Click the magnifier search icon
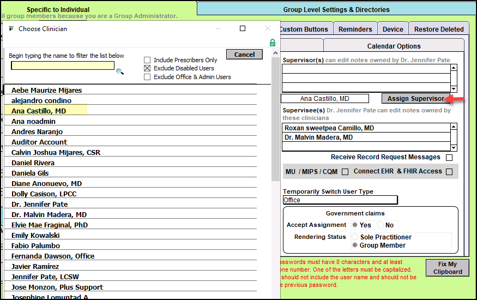This screenshot has width=477, height=300. coord(120,71)
